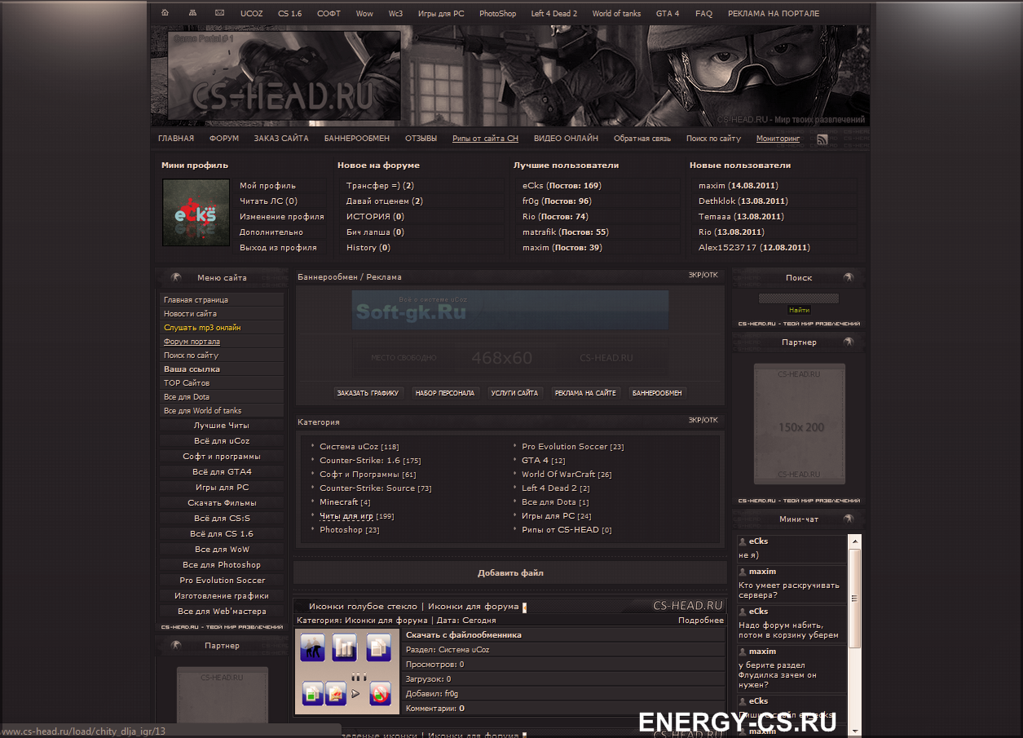Open Скачать Фильмы sidebar item

[222, 503]
